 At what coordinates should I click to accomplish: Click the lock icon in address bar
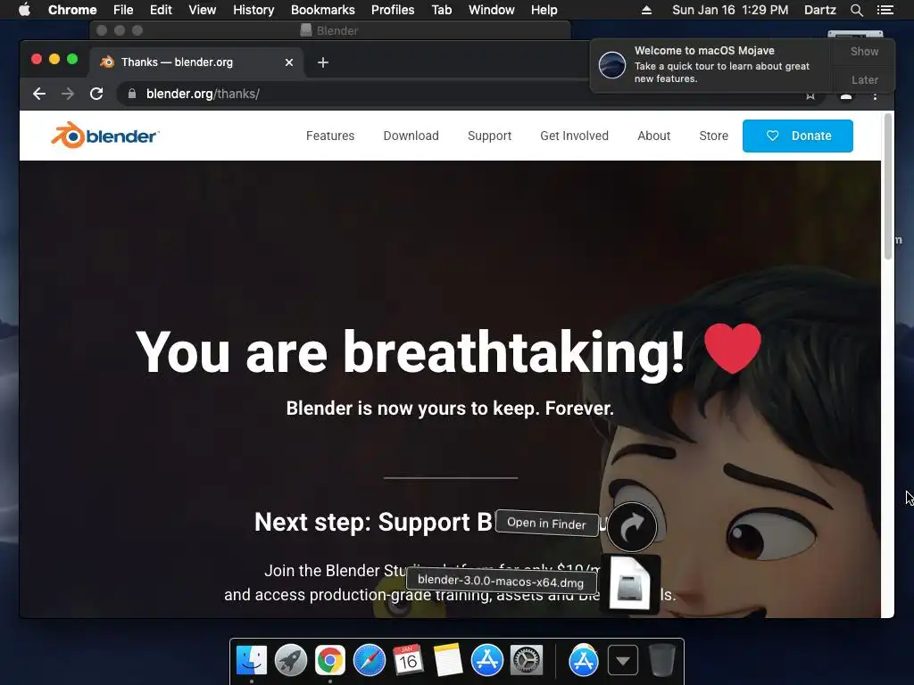pos(132,94)
